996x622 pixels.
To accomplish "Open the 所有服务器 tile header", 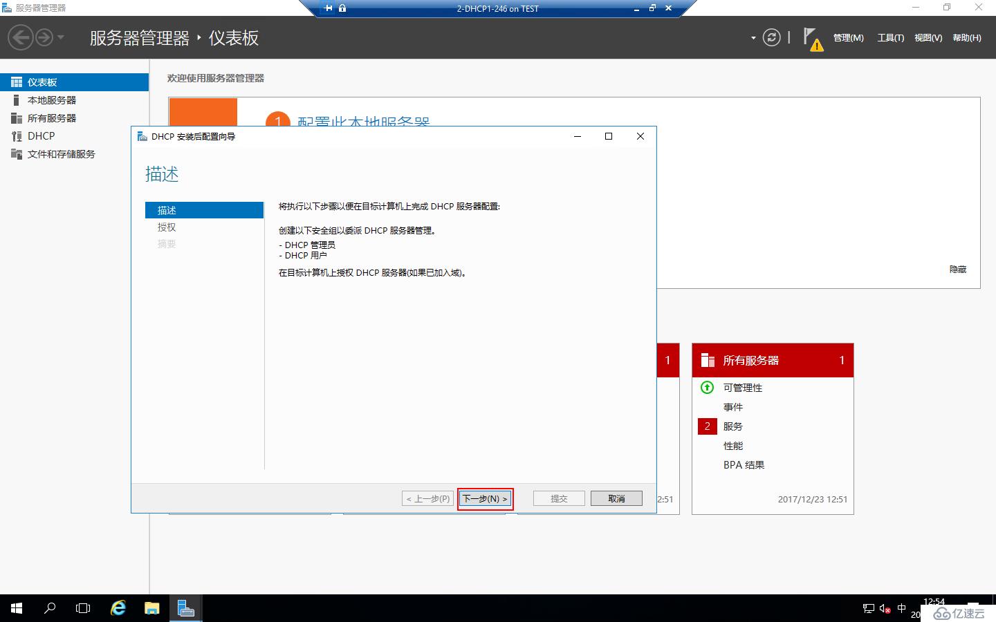I will click(773, 360).
